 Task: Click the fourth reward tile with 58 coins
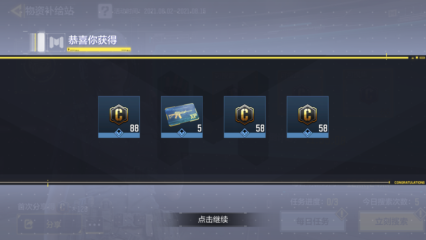pyautogui.click(x=308, y=117)
